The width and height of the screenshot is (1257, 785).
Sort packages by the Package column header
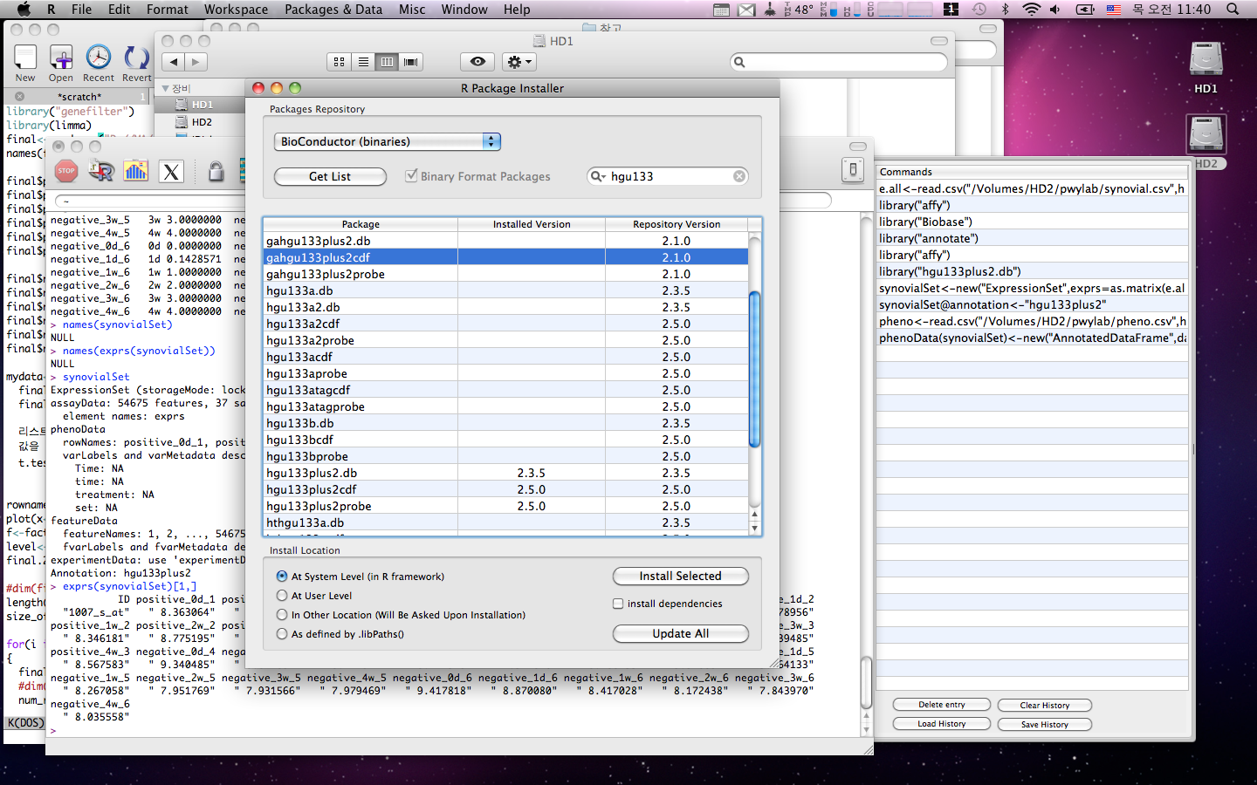pos(361,224)
